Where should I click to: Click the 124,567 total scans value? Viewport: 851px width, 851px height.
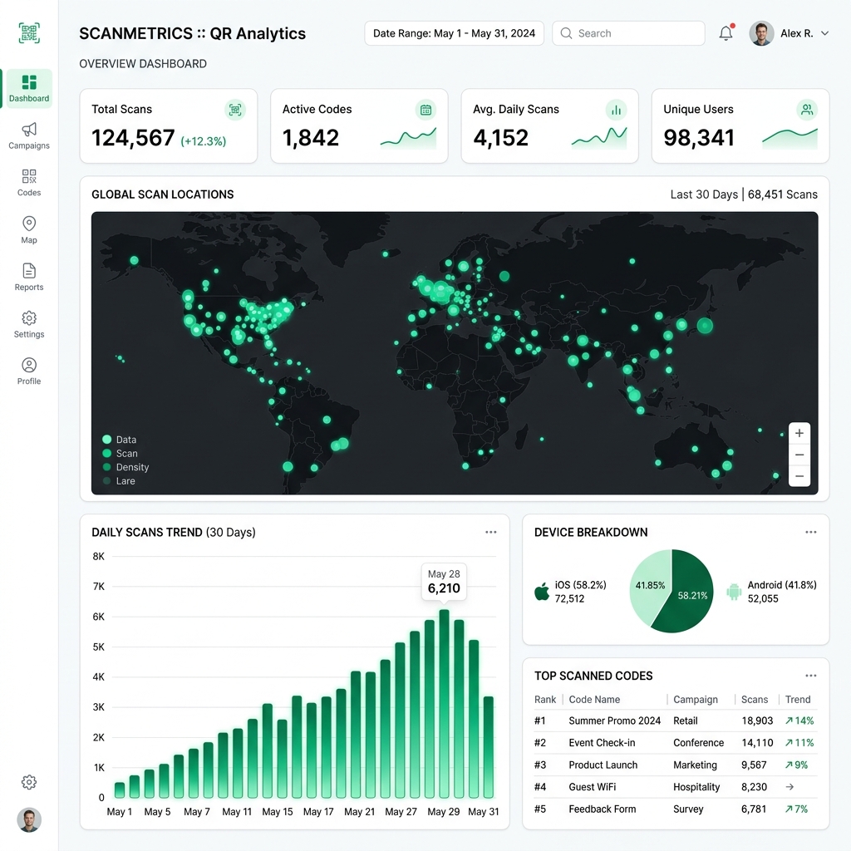[x=133, y=138]
